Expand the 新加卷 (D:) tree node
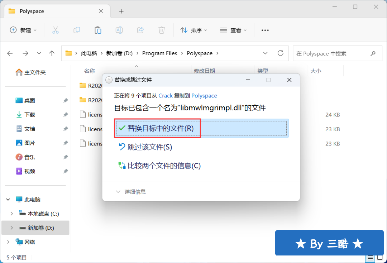The height and width of the screenshot is (263, 387). tap(11, 228)
